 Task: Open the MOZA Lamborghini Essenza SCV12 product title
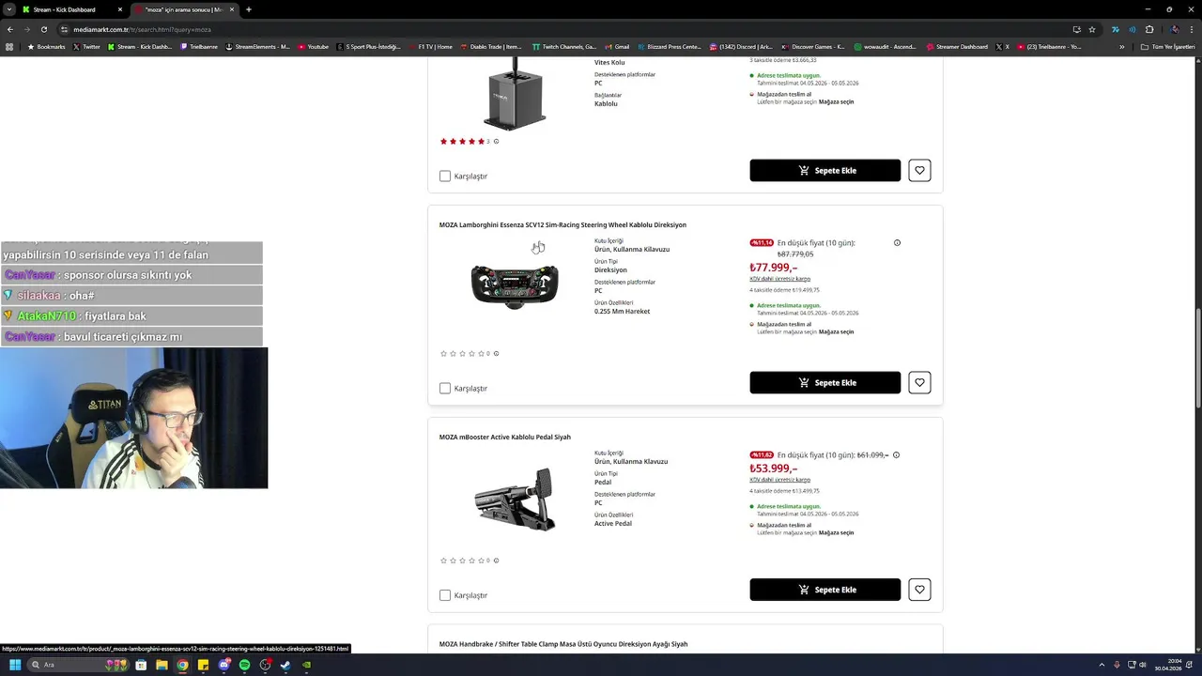click(562, 224)
